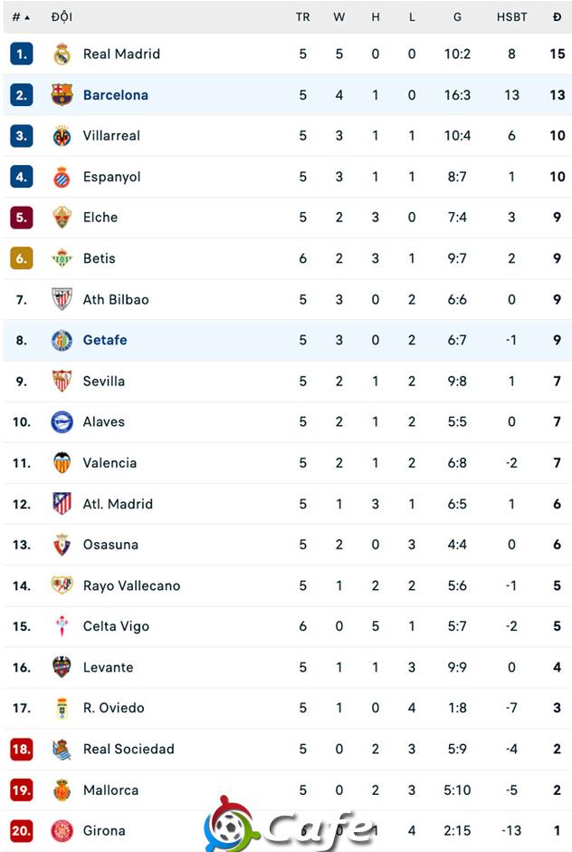Click the Valencia club crest
Viewport: 572px width, 852px height.
62,462
